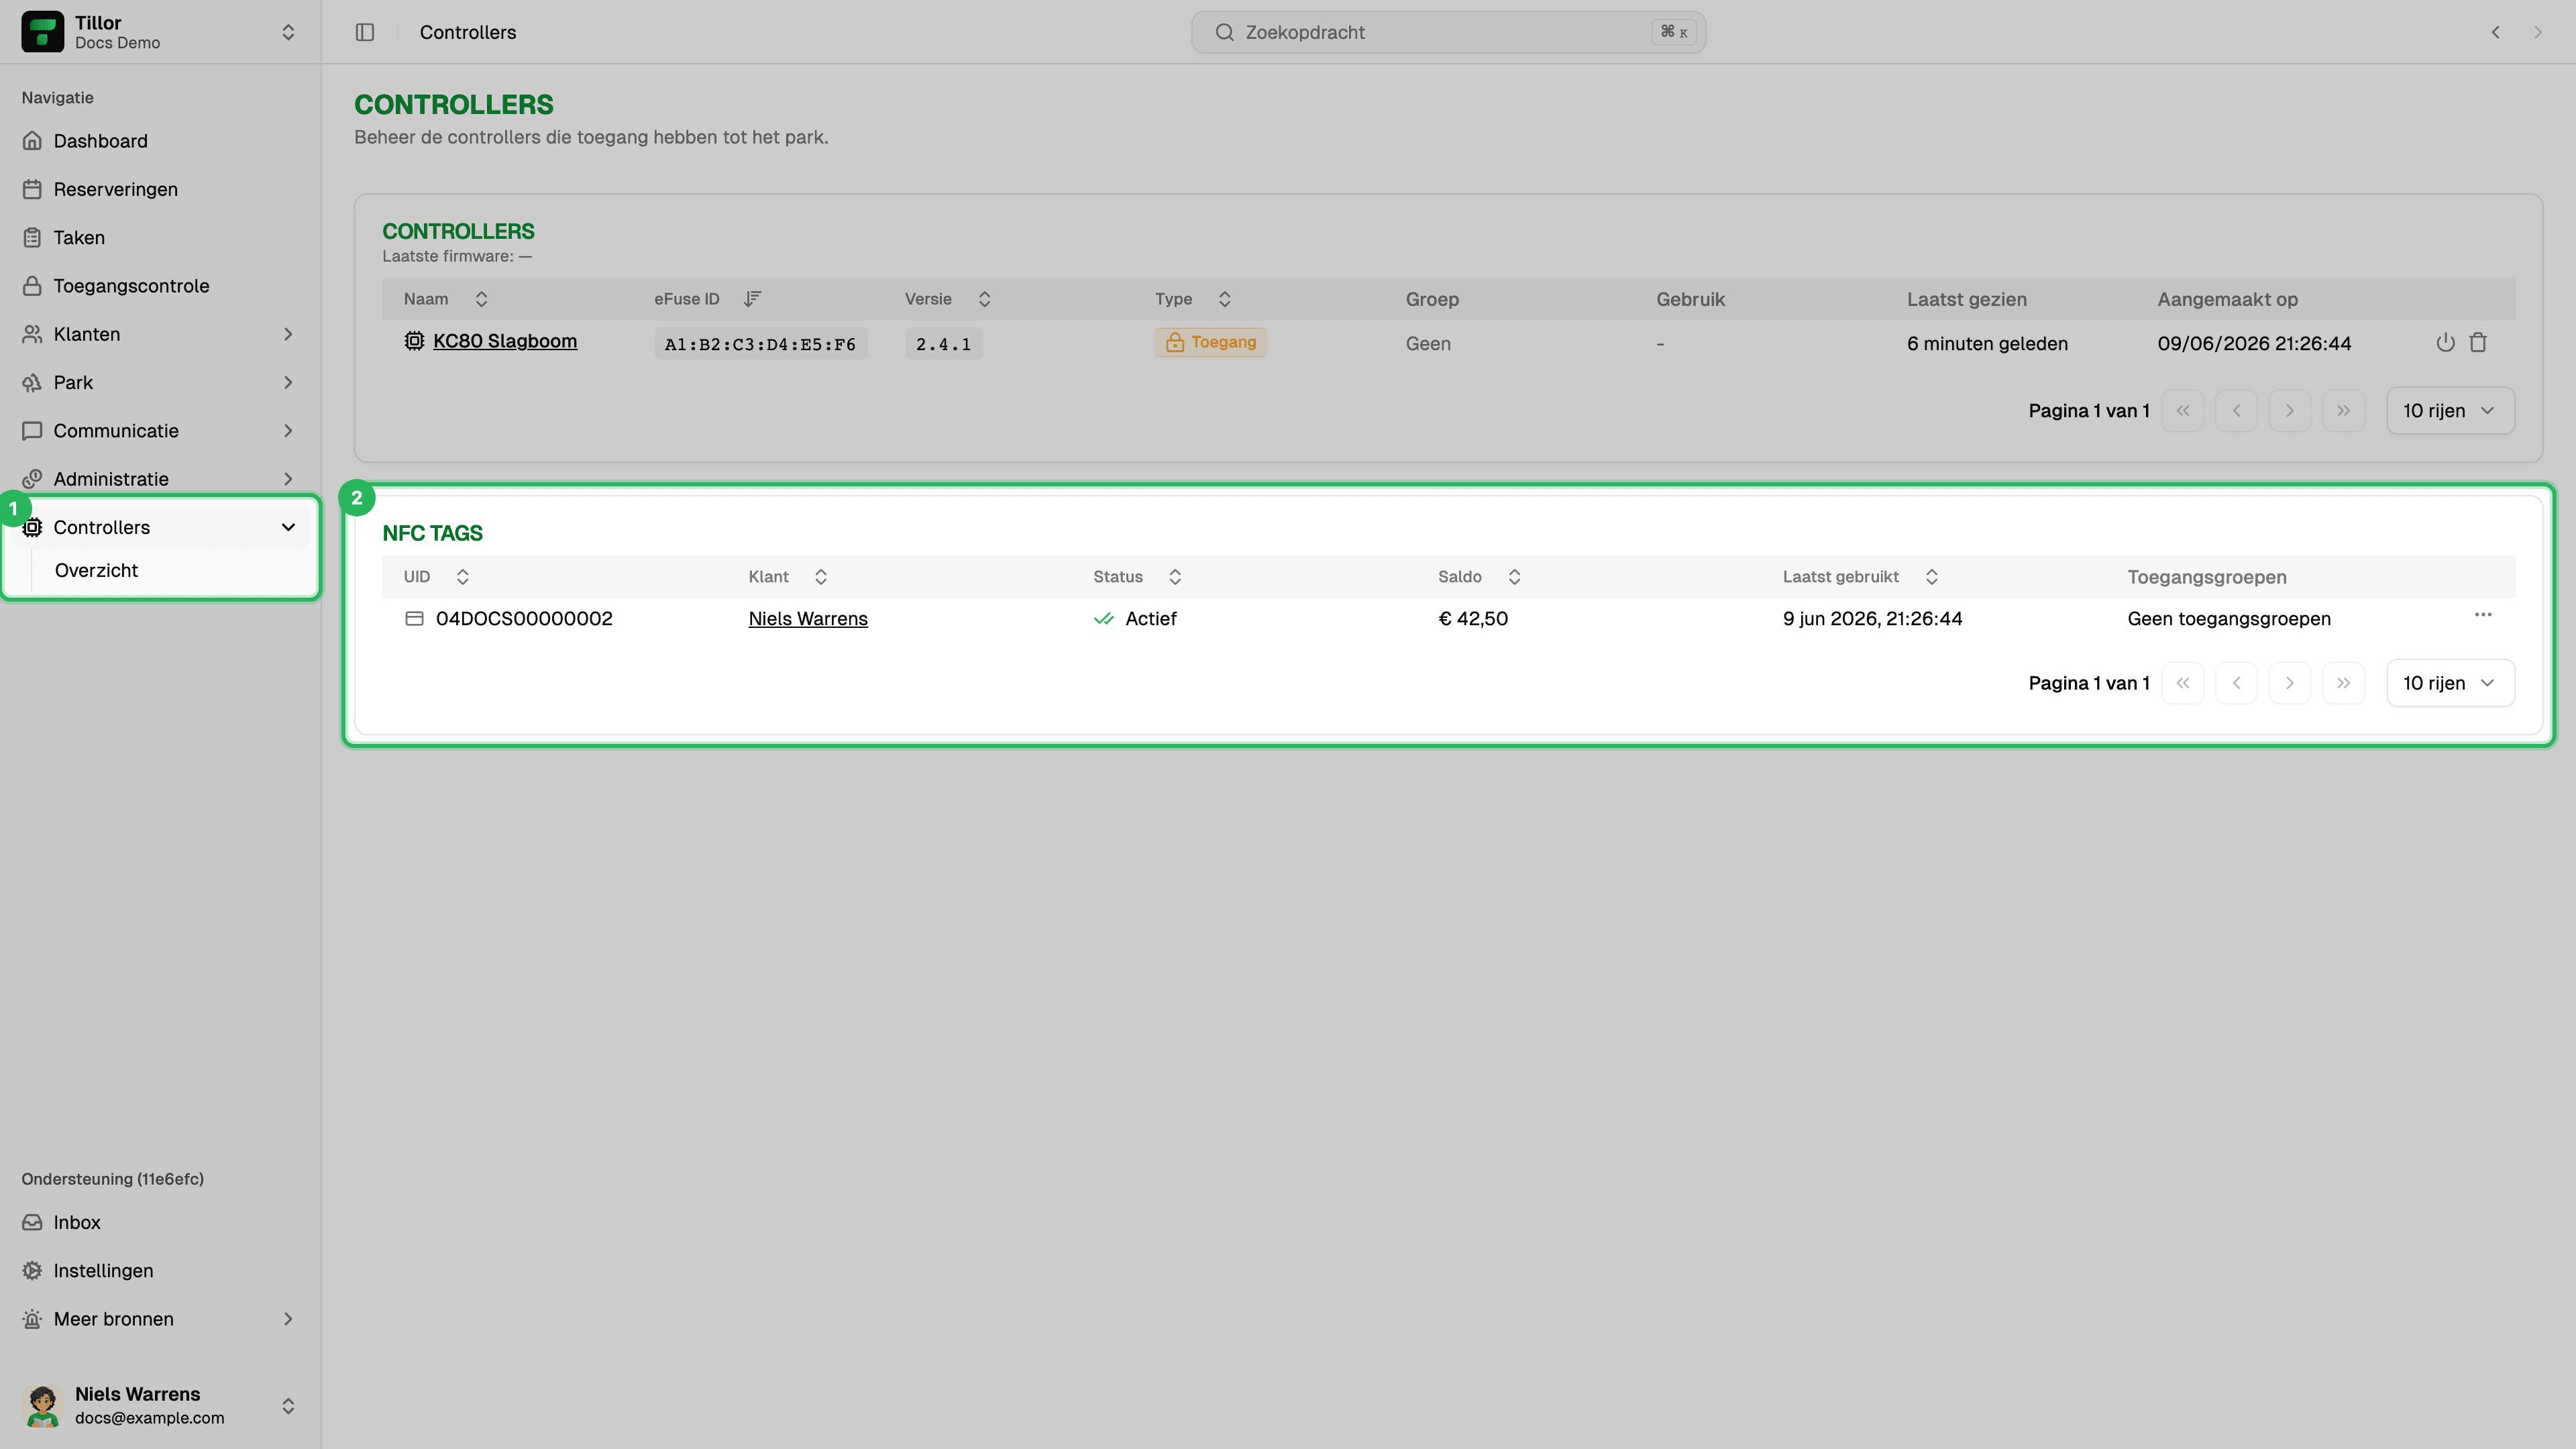Click the Niels Warrens avatar
This screenshot has width=2576, height=1449.
42,1405
